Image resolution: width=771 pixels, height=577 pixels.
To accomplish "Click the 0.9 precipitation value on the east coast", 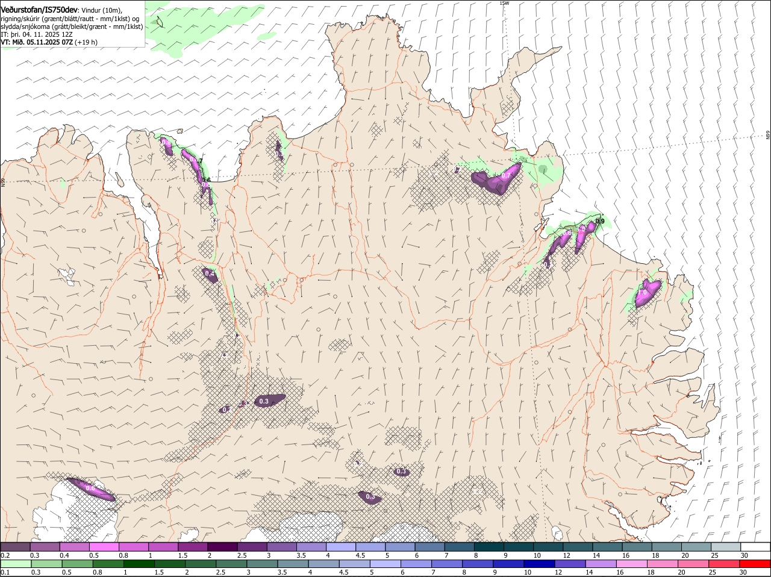I will pos(600,222).
